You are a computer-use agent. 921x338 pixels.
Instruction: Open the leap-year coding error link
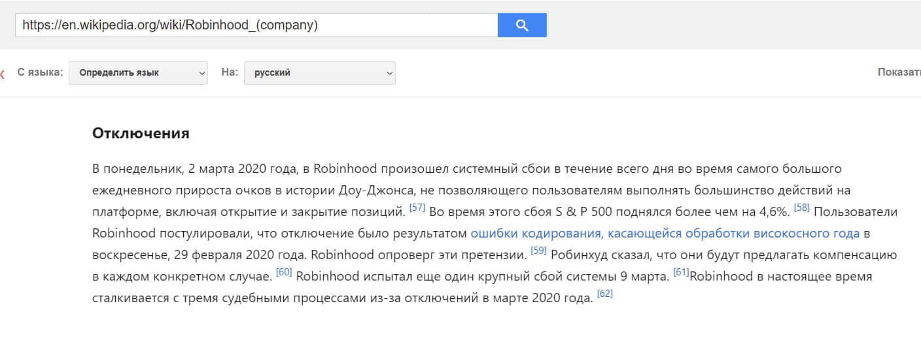pyautogui.click(x=665, y=233)
